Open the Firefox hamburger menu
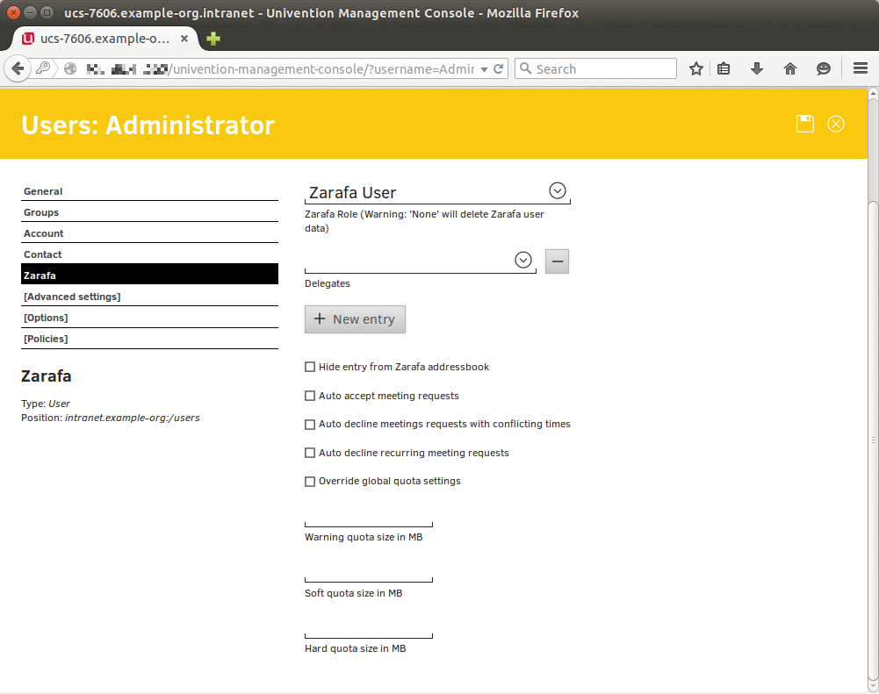The image size is (879, 694). [861, 68]
